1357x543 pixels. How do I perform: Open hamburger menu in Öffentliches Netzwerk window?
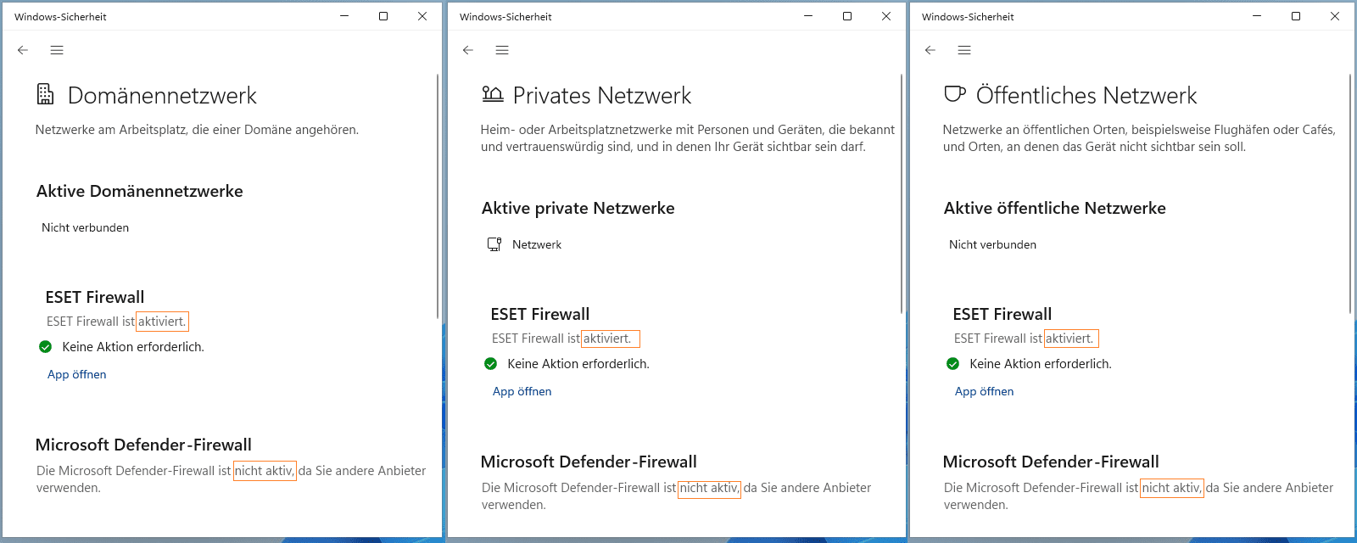click(x=964, y=50)
